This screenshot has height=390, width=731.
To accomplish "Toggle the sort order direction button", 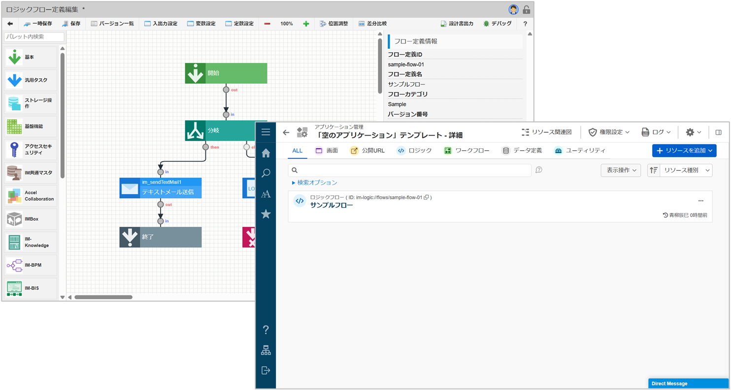I will [x=653, y=170].
